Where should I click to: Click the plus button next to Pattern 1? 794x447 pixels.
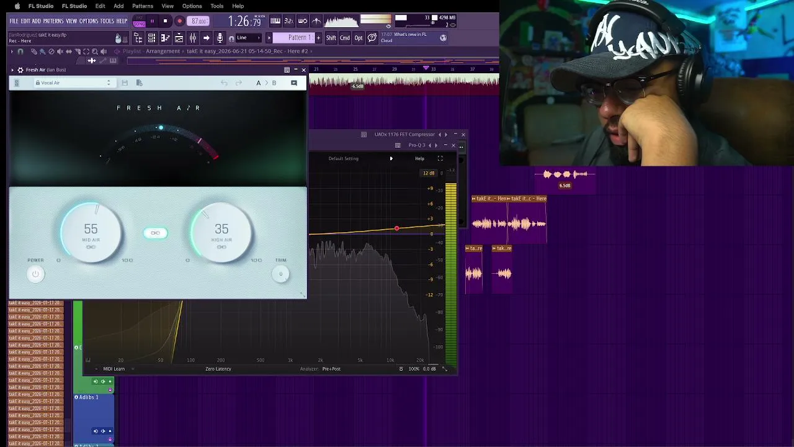(319, 38)
